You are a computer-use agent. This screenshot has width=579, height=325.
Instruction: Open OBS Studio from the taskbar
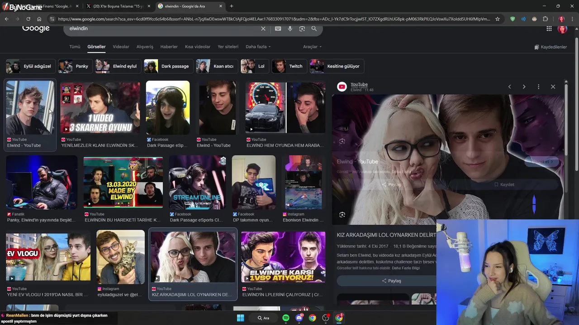pyautogui.click(x=326, y=318)
